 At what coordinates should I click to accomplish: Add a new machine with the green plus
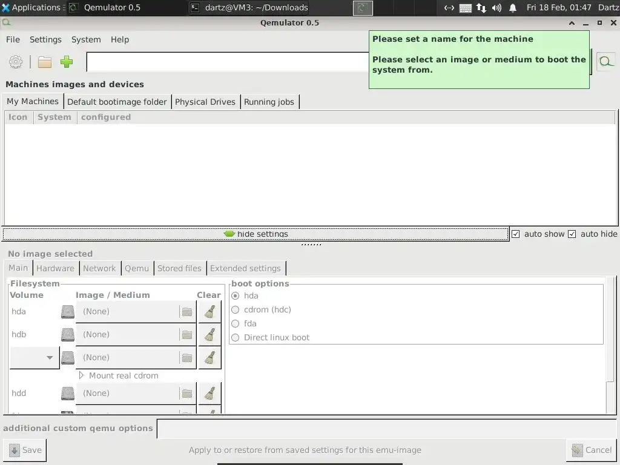pos(67,62)
